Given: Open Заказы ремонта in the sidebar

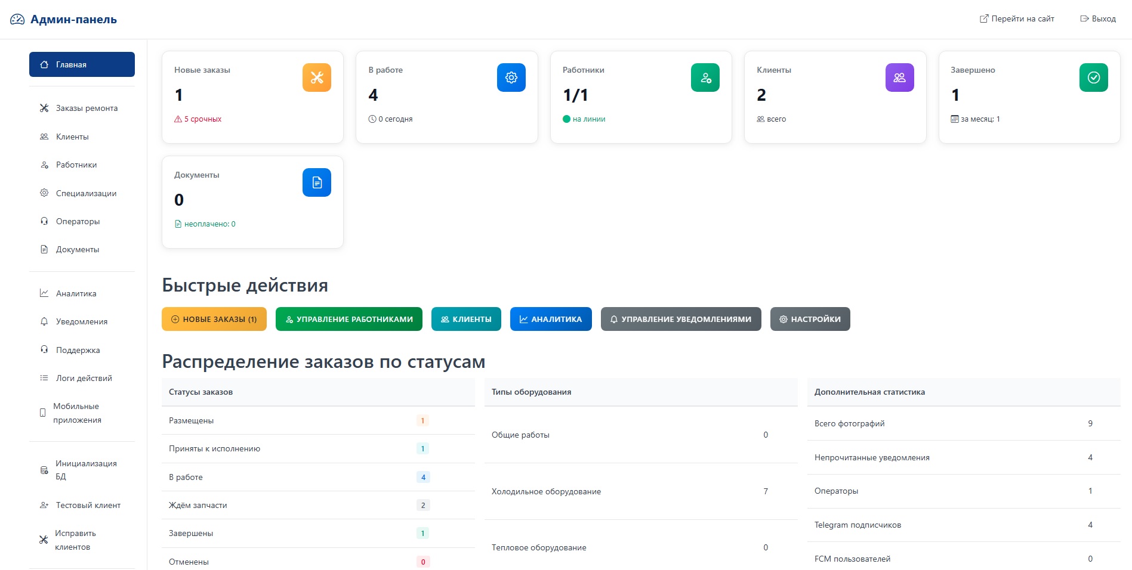Looking at the screenshot, I should [x=82, y=108].
